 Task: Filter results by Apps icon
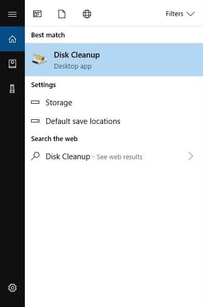point(37,14)
